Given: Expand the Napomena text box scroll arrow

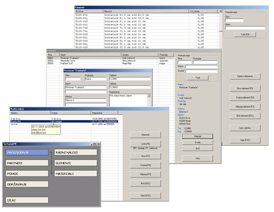Looking at the screenshot, I should [x=149, y=96].
